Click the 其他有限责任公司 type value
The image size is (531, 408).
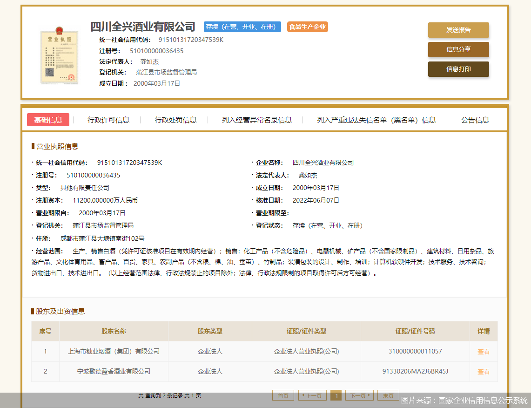pos(85,188)
